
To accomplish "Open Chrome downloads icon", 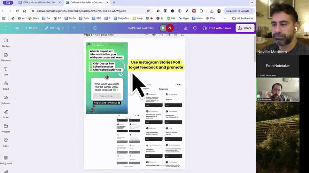I will point(212,11).
